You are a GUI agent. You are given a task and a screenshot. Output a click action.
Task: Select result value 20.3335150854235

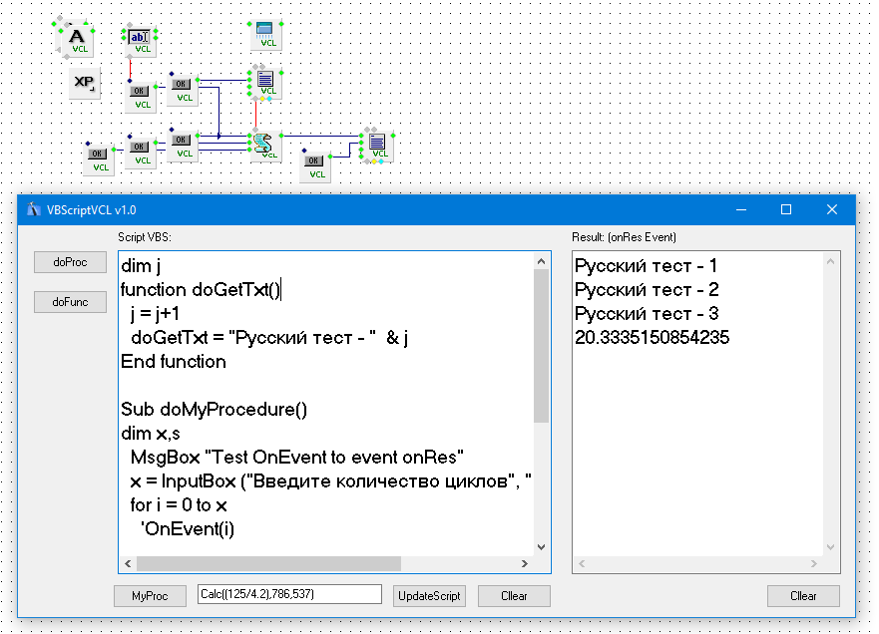(x=652, y=337)
